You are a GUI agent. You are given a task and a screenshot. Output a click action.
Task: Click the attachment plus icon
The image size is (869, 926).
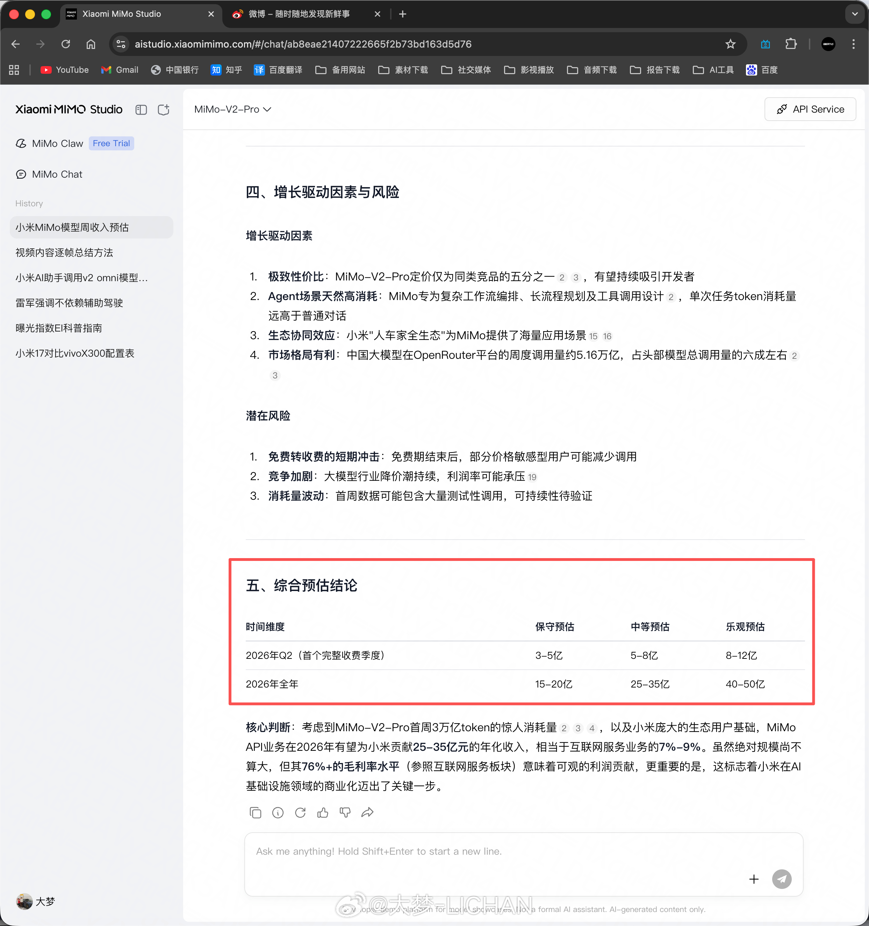click(x=754, y=879)
